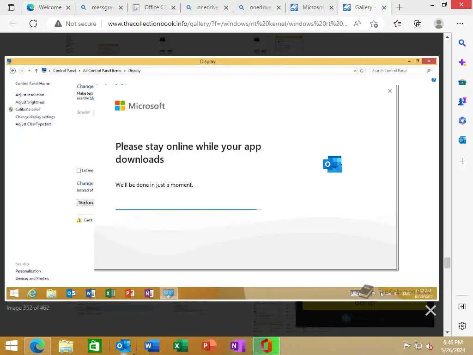Open the Favorites list icon
Image resolution: width=473 pixels, height=355 pixels.
coord(397,24)
